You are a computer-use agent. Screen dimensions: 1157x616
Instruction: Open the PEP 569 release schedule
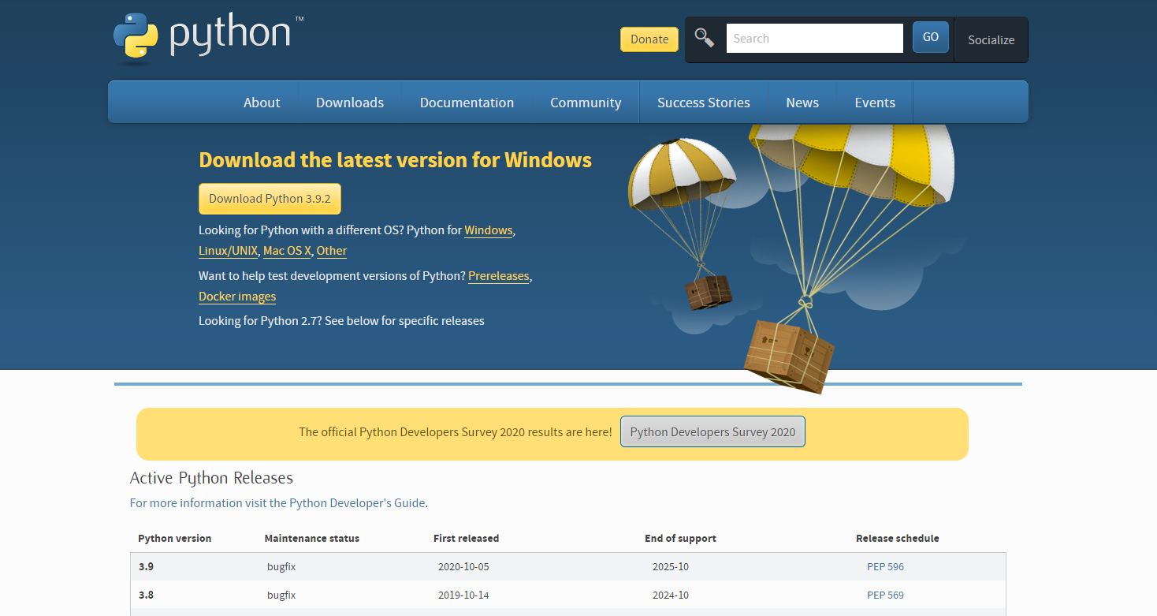coord(885,595)
